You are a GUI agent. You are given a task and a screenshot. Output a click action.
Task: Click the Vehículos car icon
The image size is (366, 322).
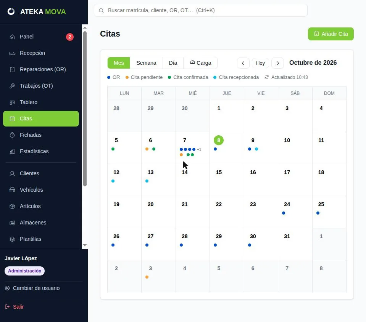click(x=12, y=190)
